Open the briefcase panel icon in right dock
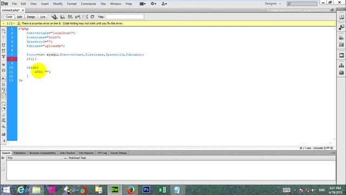The width and height of the screenshot is (346, 195). 341,73
